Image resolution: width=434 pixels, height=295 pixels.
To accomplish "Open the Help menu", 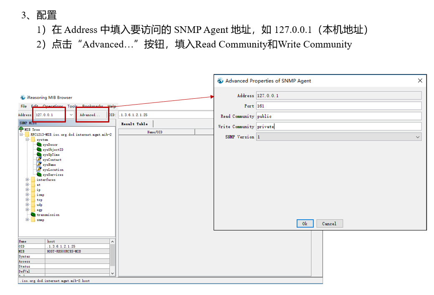I will coord(111,106).
